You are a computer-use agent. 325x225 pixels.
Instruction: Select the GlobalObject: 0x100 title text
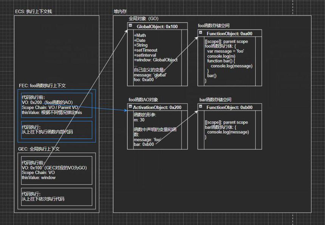(157, 26)
